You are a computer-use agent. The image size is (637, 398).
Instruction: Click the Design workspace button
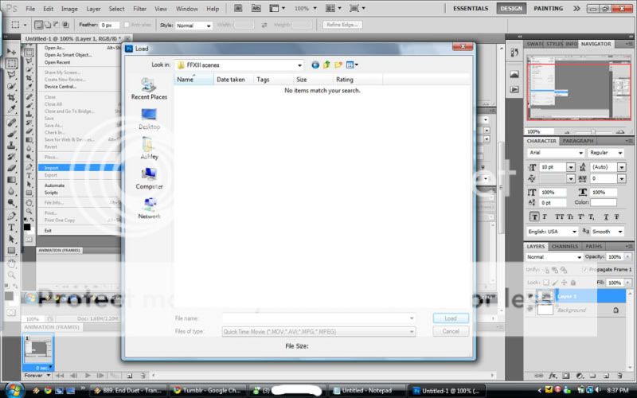(x=511, y=8)
